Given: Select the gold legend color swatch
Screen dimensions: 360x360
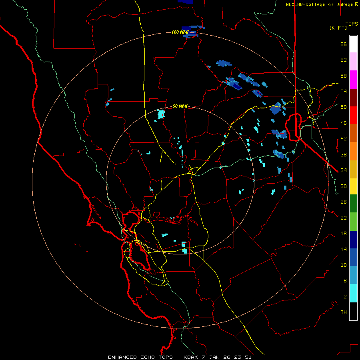Looking at the screenshot, I should tap(353, 169).
